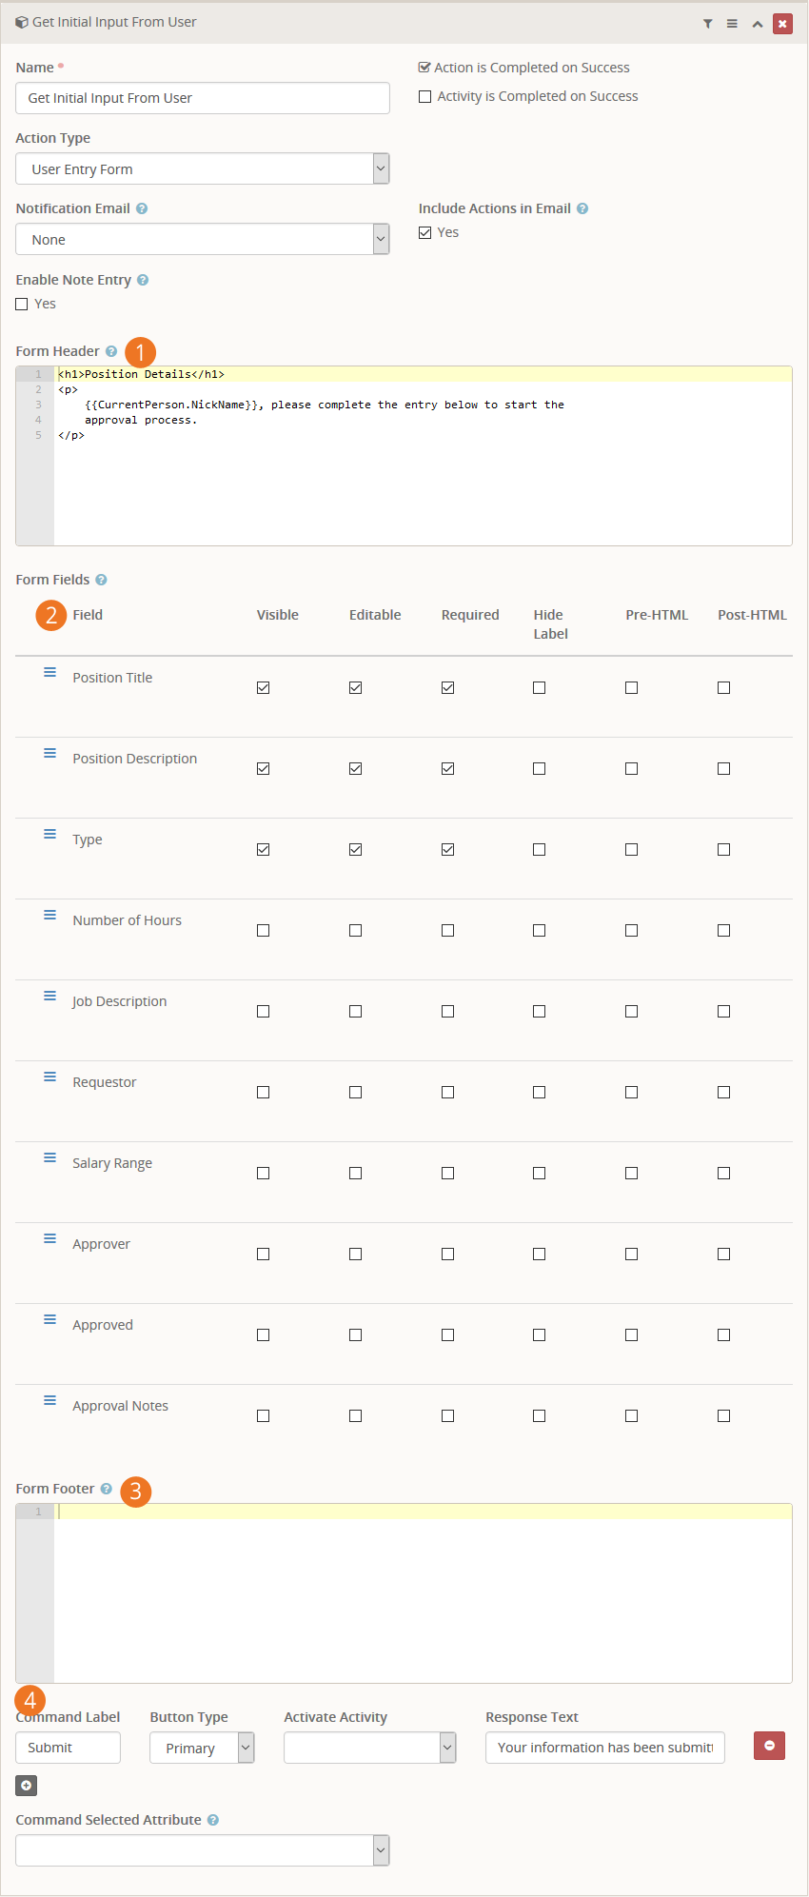The width and height of the screenshot is (809, 1897).
Task: Check Visible for Approved field
Action: coord(264,1334)
